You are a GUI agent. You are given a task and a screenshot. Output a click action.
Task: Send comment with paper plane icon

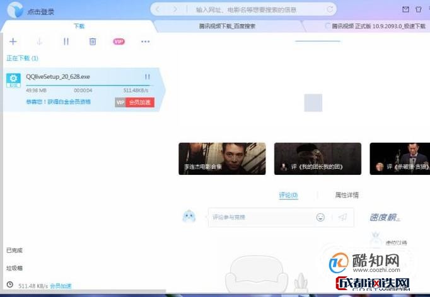[342, 217]
